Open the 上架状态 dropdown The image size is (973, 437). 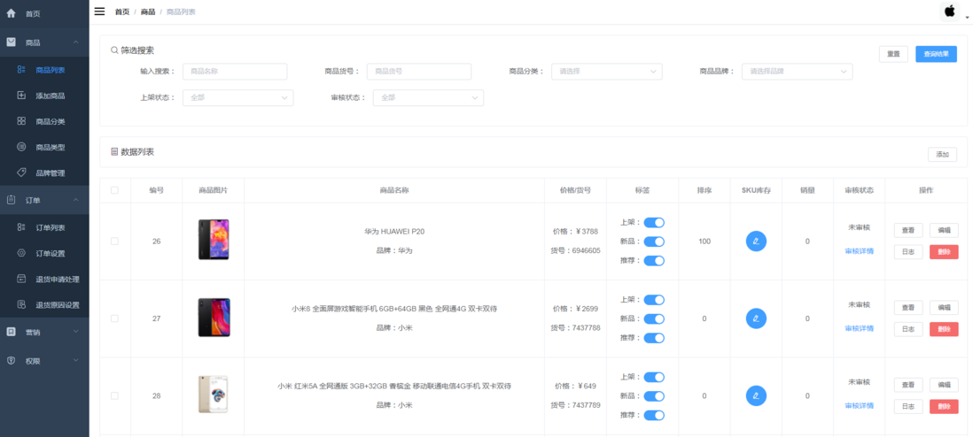[237, 98]
